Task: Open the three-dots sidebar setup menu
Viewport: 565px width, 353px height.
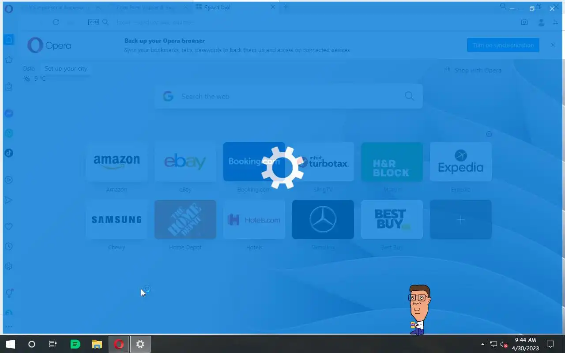Action: (x=9, y=327)
